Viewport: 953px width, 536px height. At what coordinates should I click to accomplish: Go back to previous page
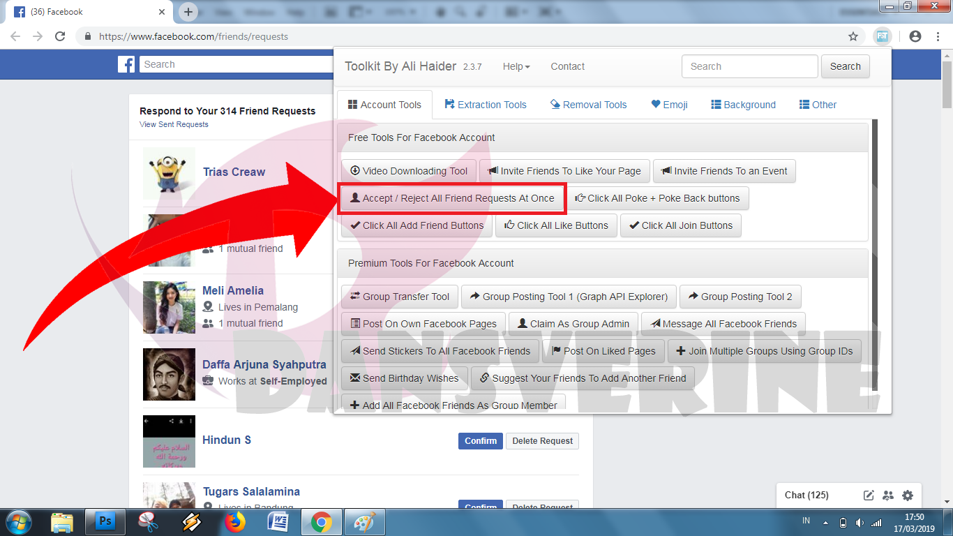[x=15, y=36]
